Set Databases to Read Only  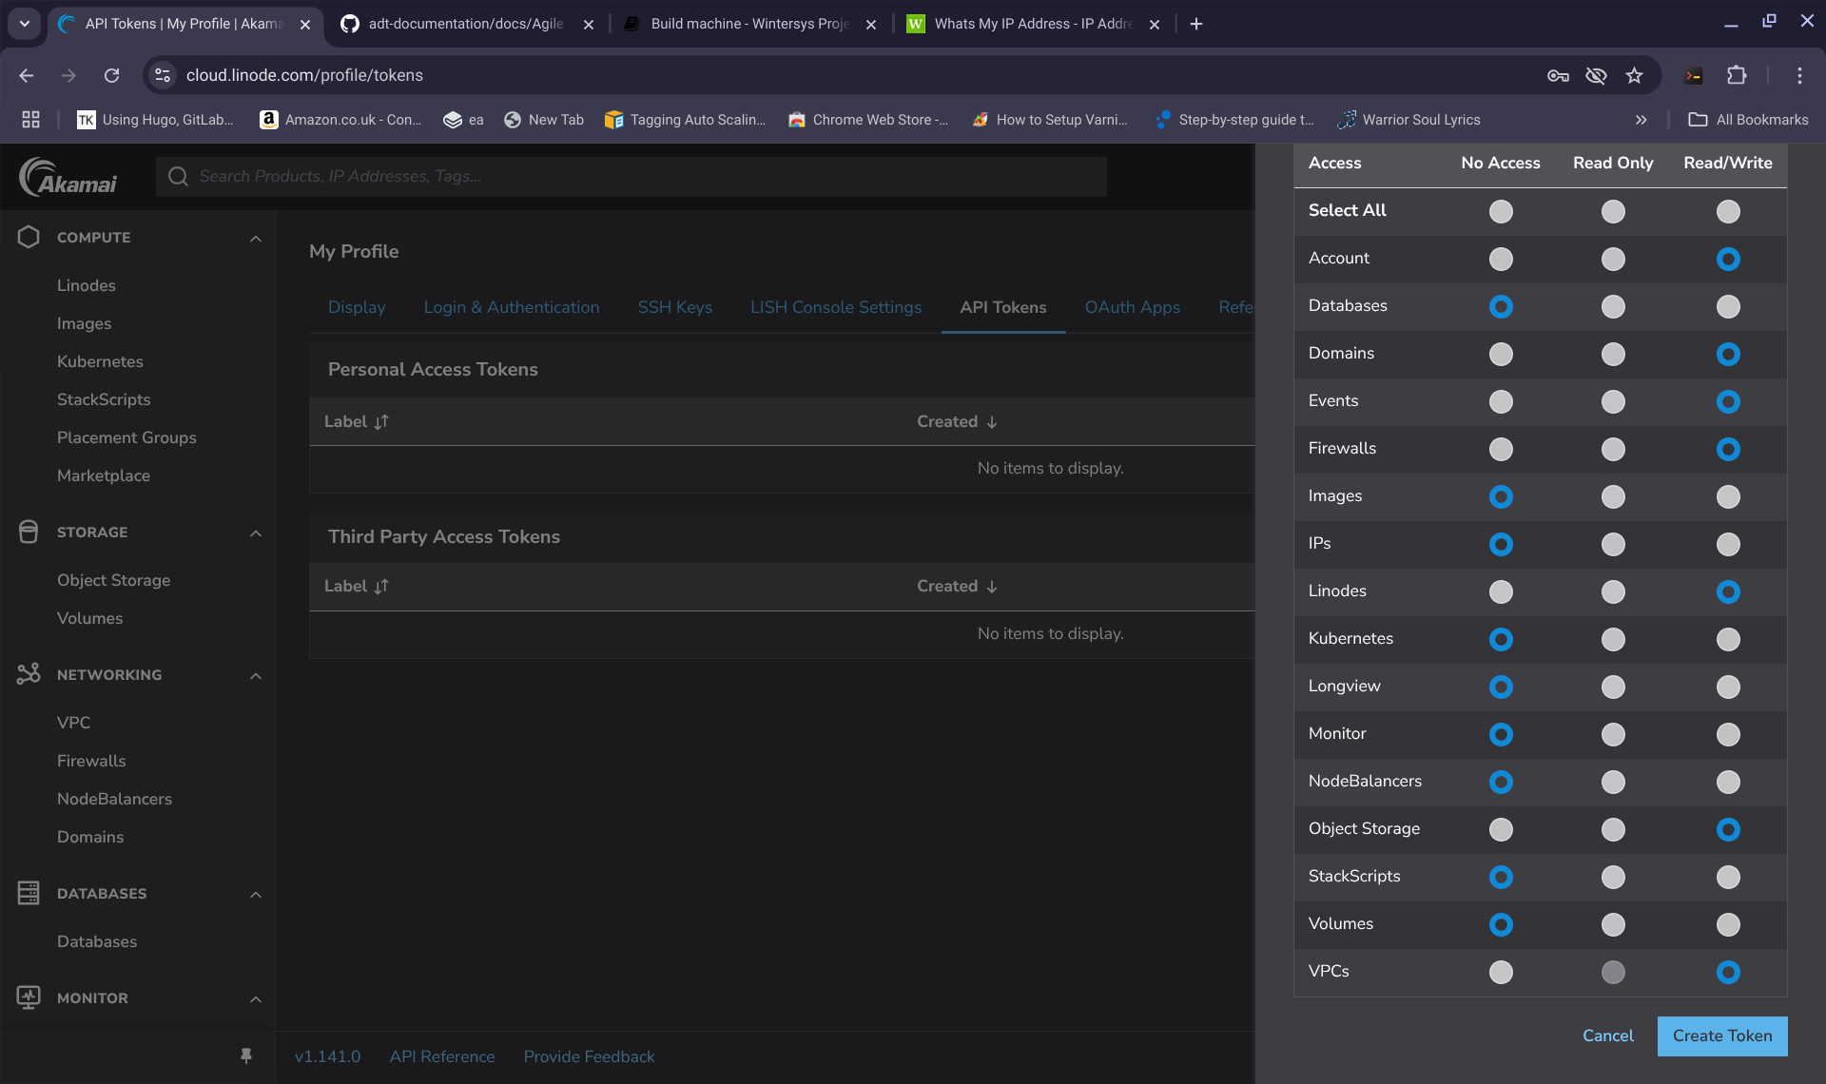click(x=1613, y=306)
